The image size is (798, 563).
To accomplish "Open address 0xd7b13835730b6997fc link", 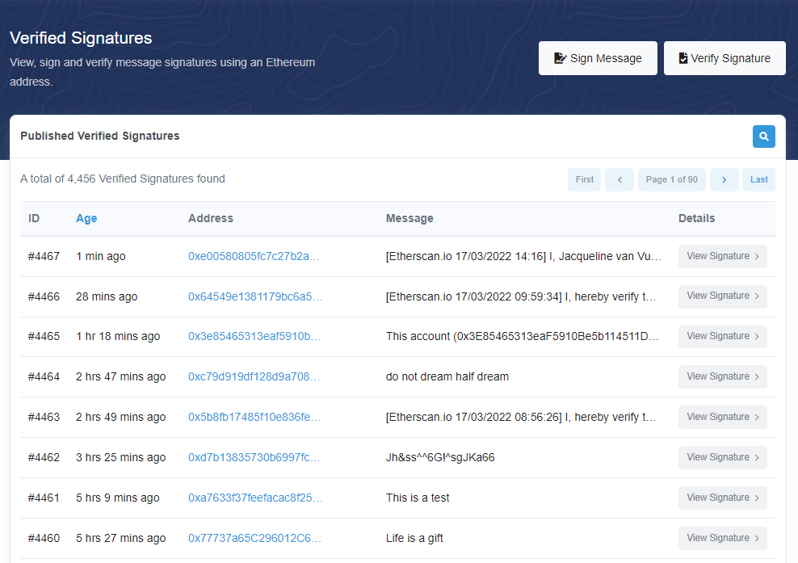I will coord(254,457).
